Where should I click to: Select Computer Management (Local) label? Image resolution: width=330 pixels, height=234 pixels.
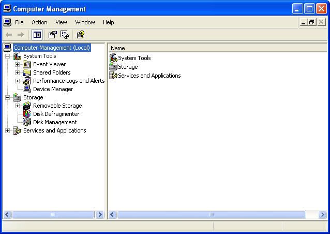pos(52,48)
